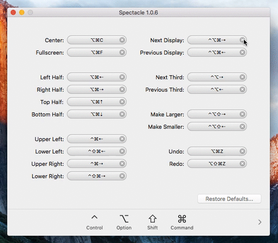Edit the Center shortcut field
This screenshot has width=278, height=243.
point(97,40)
